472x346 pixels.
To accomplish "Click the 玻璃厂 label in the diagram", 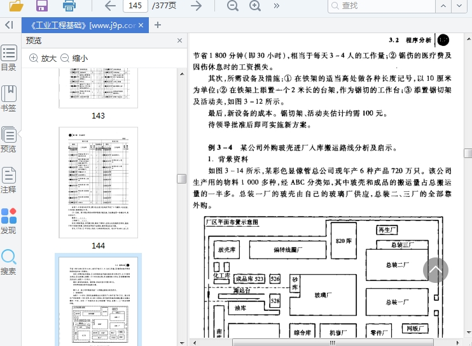I will click(323, 295).
